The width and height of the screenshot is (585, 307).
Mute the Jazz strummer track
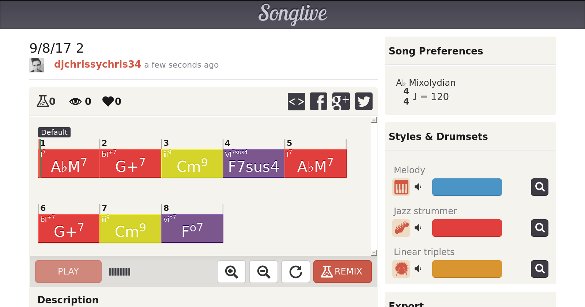(418, 228)
